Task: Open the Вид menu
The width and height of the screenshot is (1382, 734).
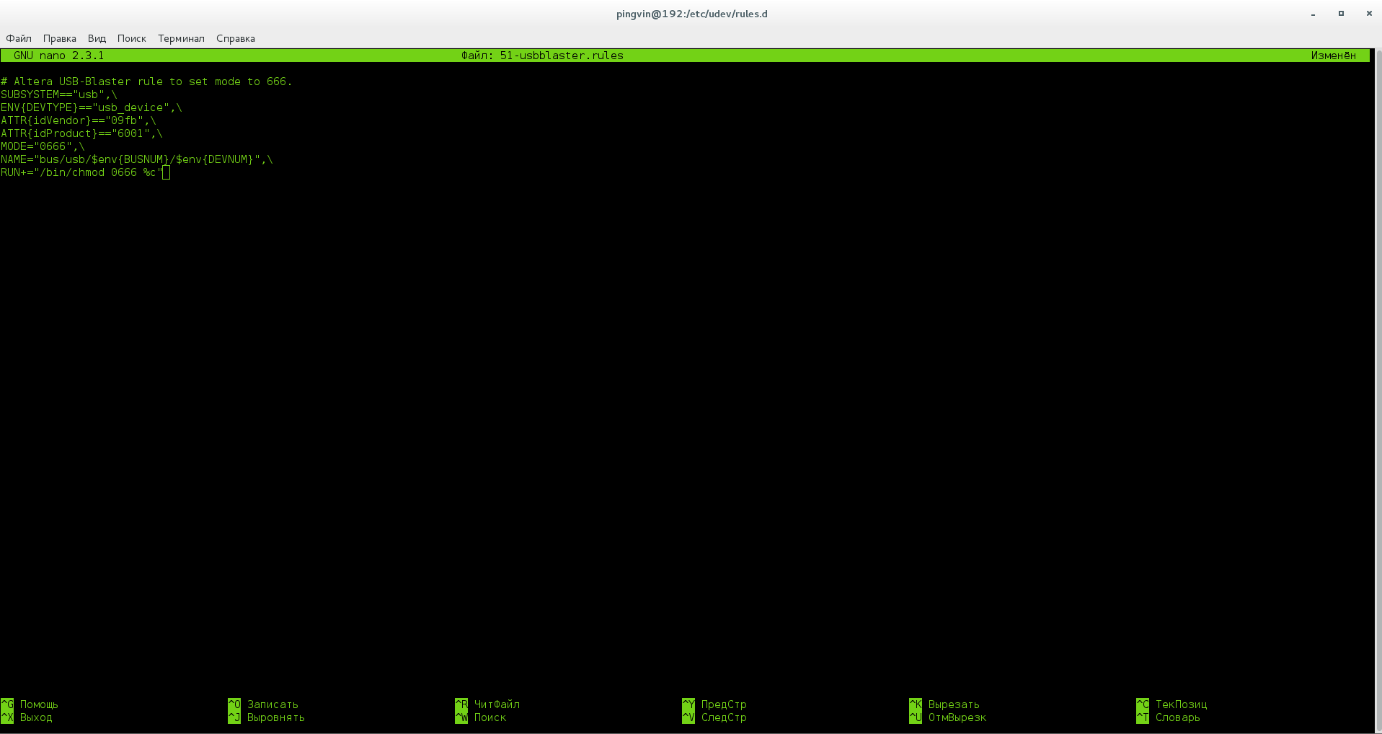Action: (97, 38)
